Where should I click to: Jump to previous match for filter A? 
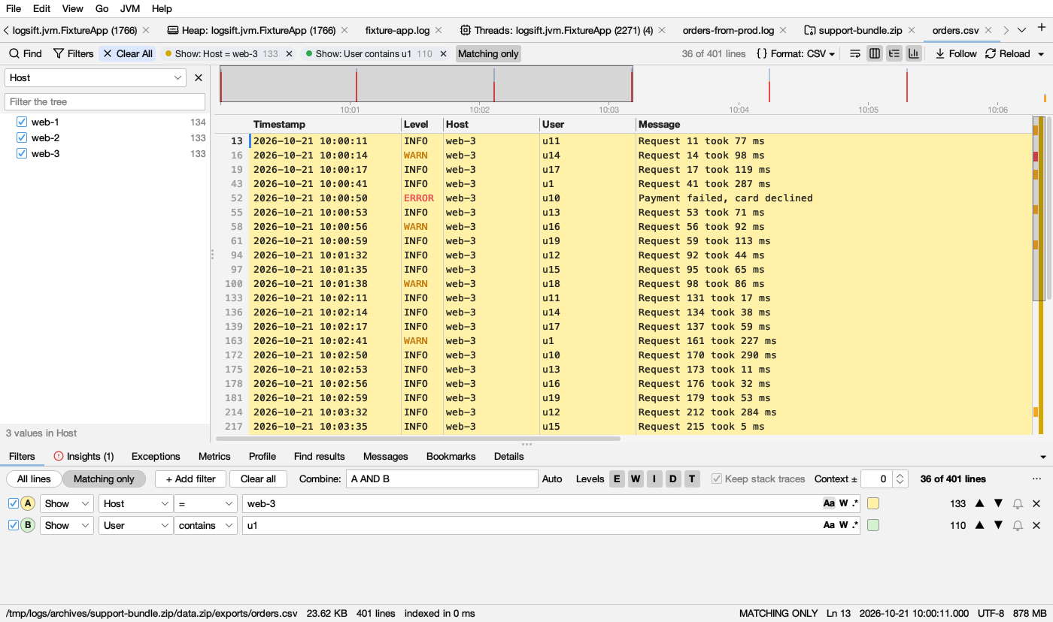click(x=979, y=504)
